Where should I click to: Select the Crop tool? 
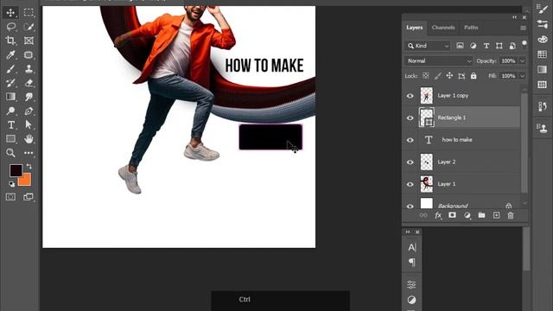[10, 41]
